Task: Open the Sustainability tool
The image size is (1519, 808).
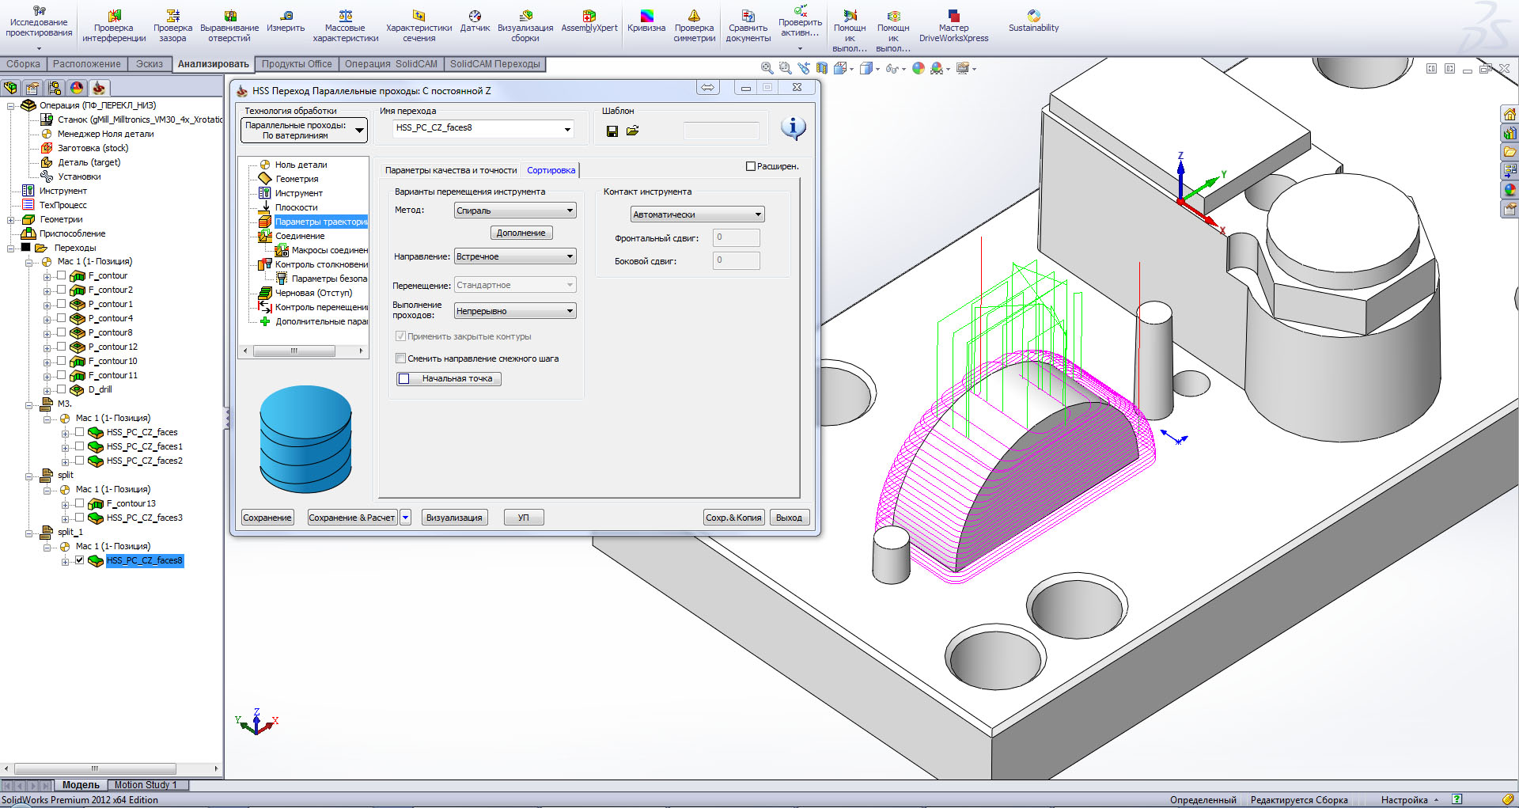Action: [1033, 22]
